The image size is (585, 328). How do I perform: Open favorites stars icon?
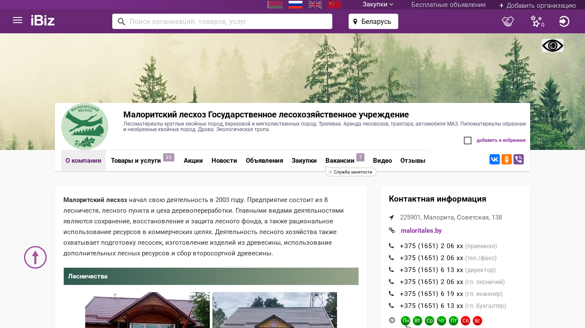click(537, 21)
